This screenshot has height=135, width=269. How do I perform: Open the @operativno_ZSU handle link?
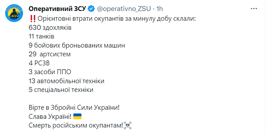coord(124,9)
